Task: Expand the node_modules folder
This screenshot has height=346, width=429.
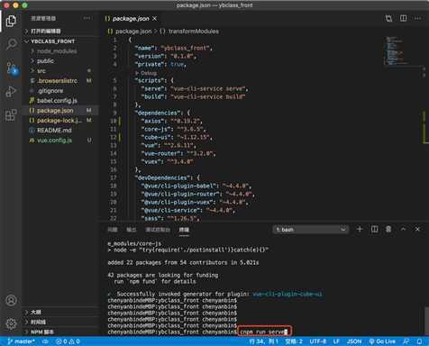Action: click(x=60, y=51)
